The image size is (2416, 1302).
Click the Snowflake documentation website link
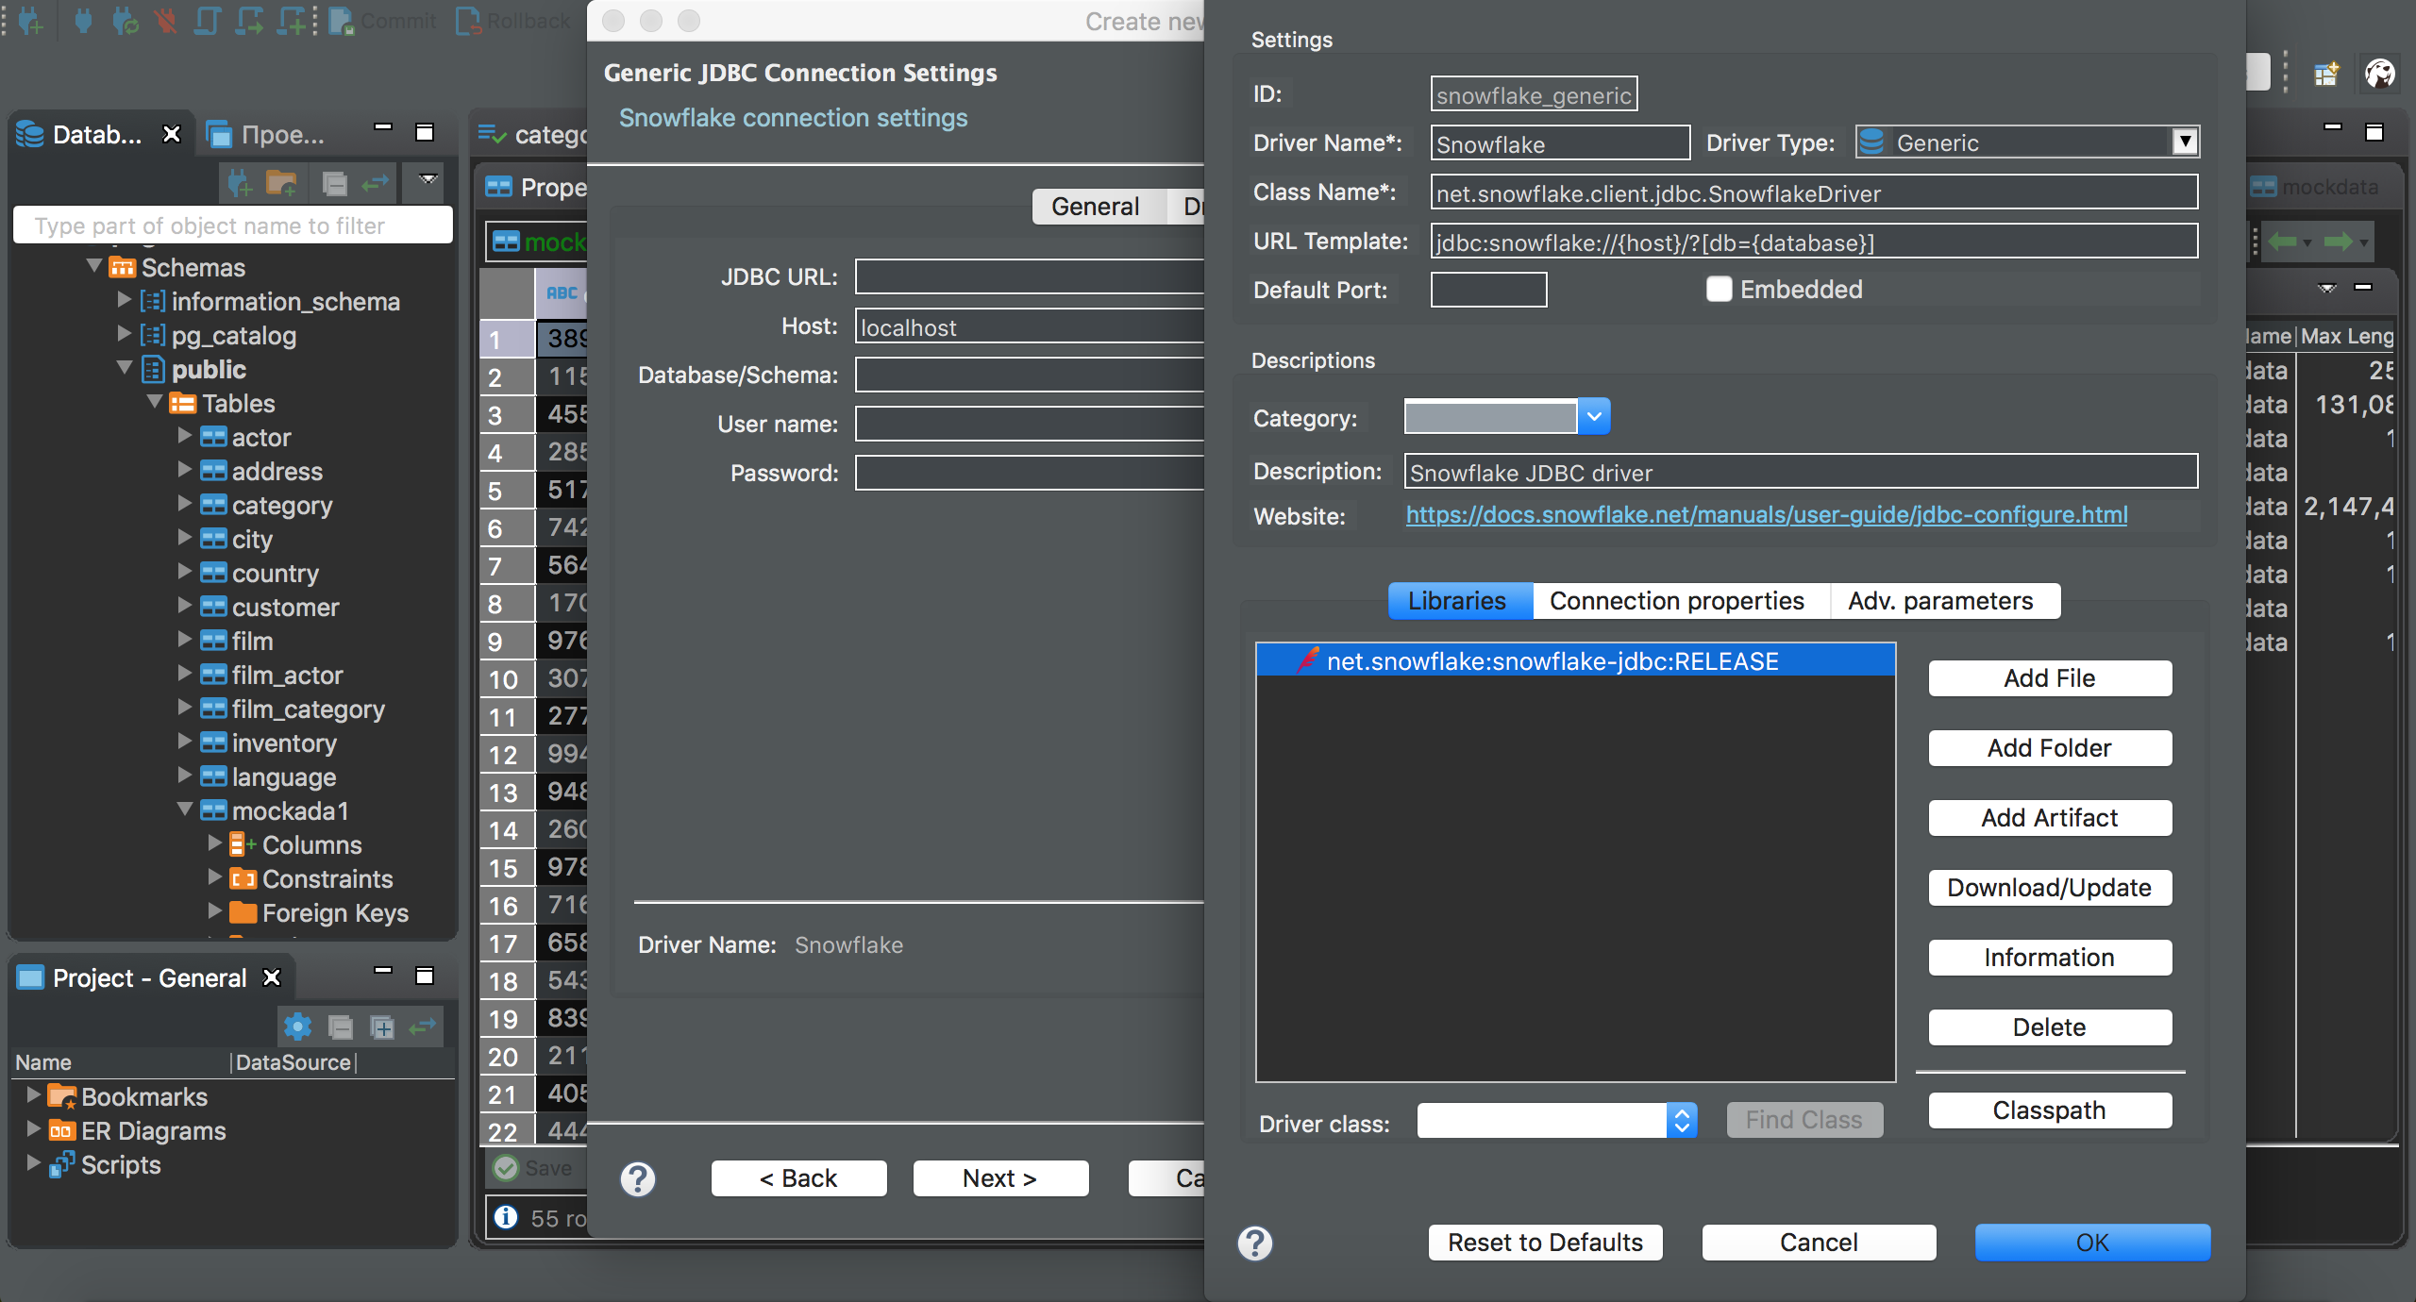coord(1765,515)
